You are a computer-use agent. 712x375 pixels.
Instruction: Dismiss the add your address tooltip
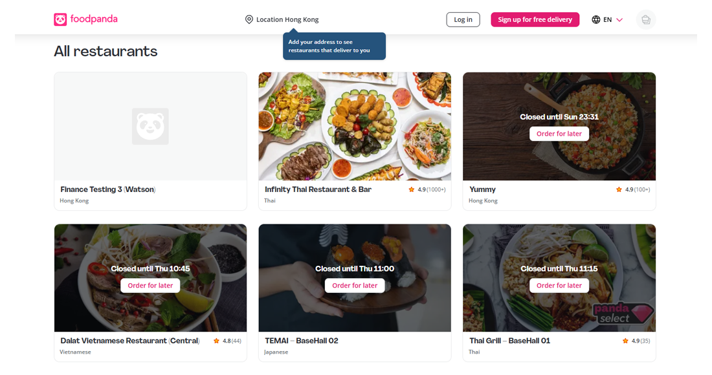pyautogui.click(x=334, y=46)
